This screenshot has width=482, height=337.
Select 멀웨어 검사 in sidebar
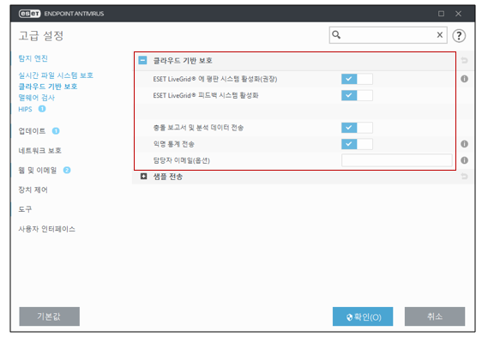point(37,98)
